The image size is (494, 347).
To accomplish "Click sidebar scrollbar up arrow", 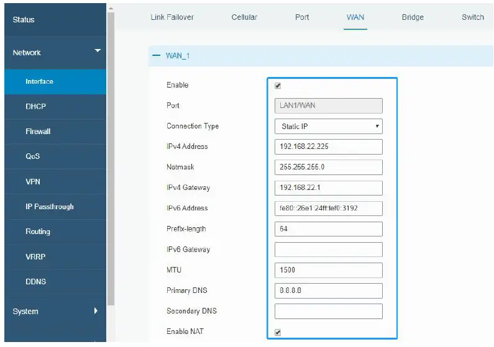I will coord(111,9).
